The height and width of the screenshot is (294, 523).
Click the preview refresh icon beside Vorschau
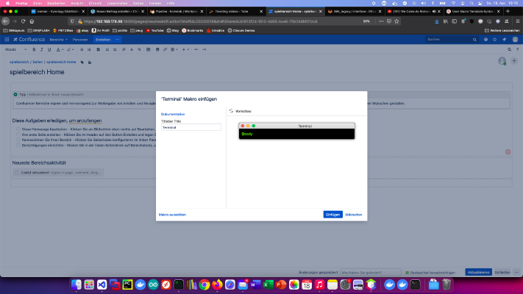(x=231, y=111)
